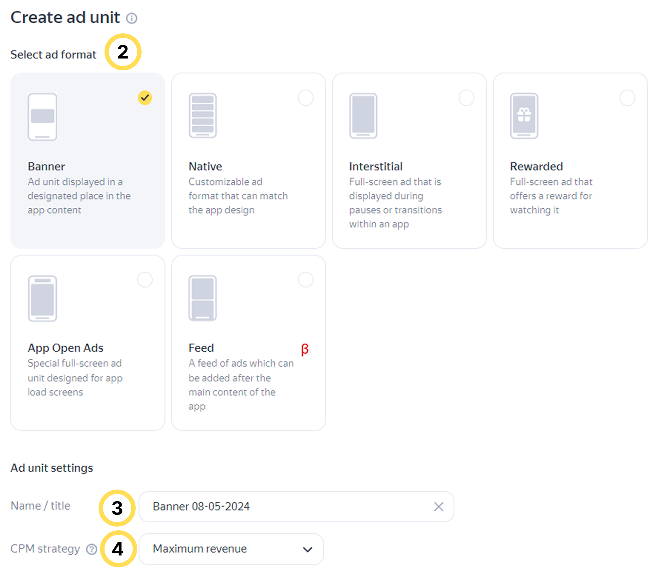Screen dimensions: 656x574
Task: Click the Rewarded card title text
Action: point(536,166)
